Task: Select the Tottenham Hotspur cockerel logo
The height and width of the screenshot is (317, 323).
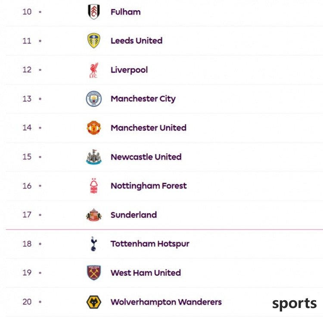Action: [x=93, y=244]
